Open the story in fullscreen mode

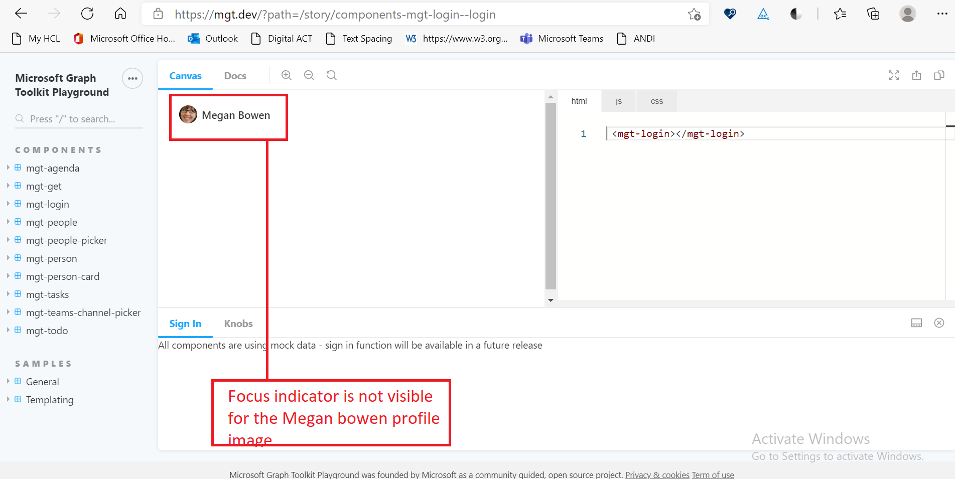[894, 75]
